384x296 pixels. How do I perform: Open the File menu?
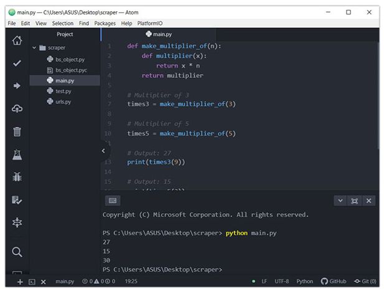pyautogui.click(x=12, y=23)
